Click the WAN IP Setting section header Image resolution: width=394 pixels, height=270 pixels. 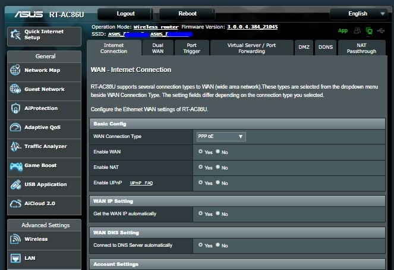coord(237,201)
